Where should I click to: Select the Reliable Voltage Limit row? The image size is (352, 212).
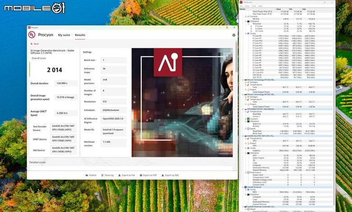pos(286,179)
